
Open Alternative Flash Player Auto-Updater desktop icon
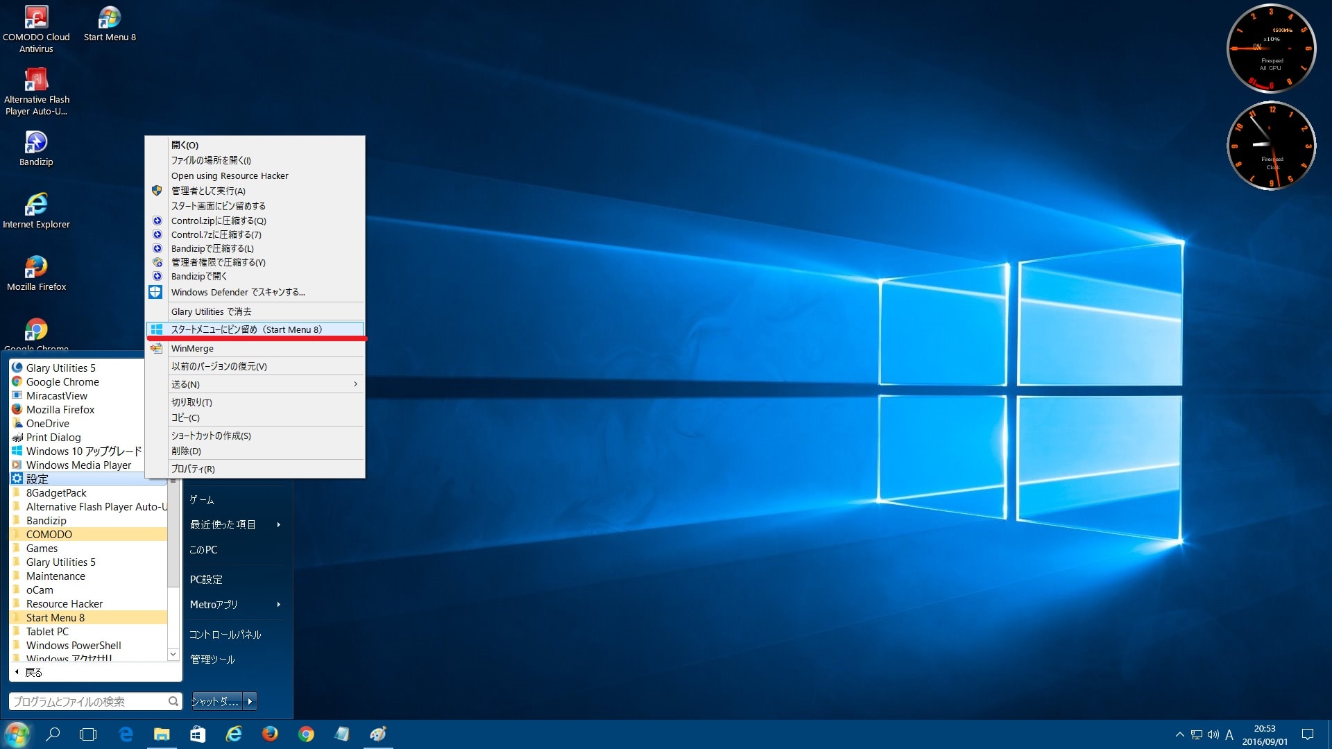[36, 92]
